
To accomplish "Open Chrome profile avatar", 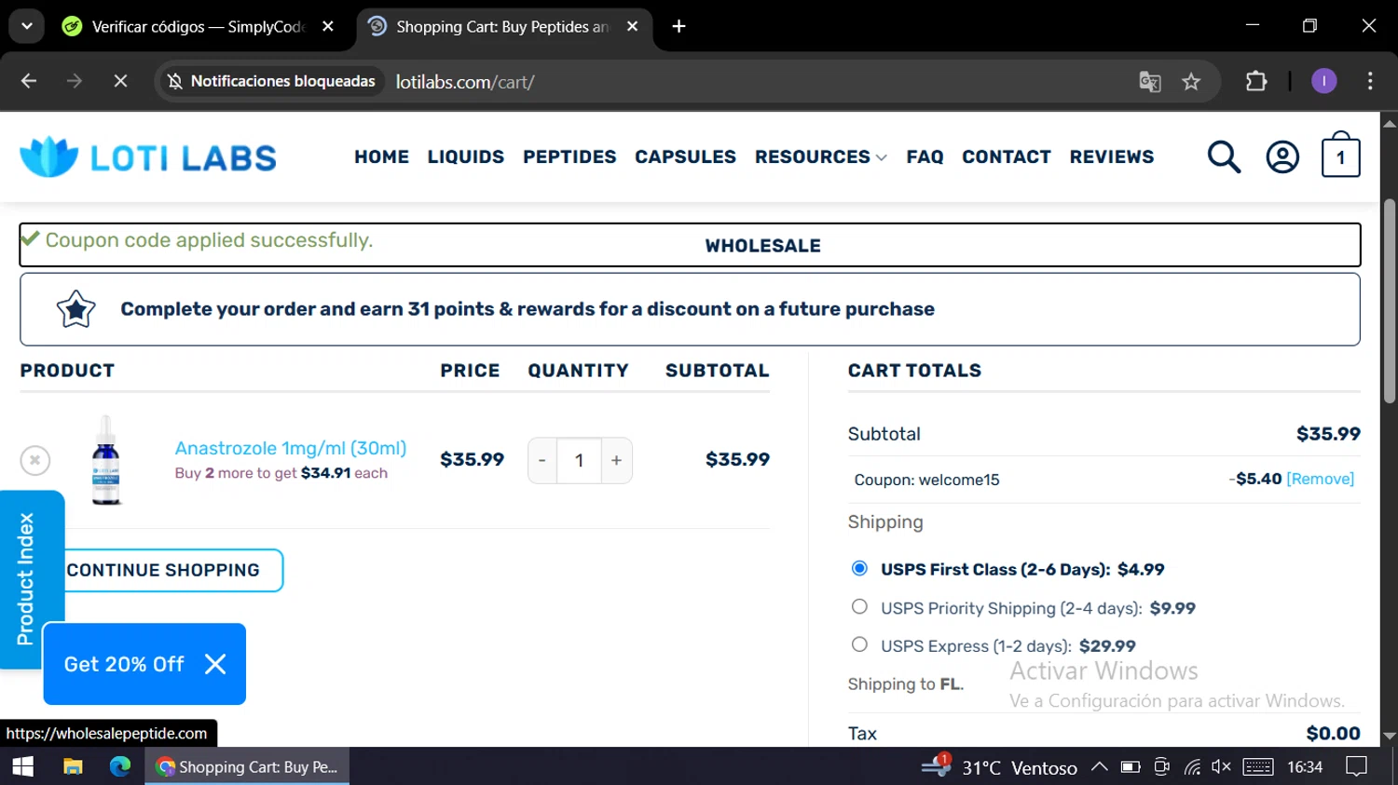I will (x=1323, y=81).
